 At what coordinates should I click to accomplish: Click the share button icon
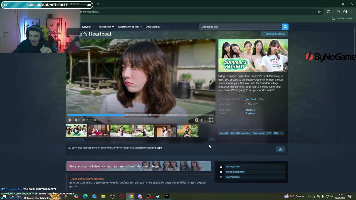click(280, 149)
